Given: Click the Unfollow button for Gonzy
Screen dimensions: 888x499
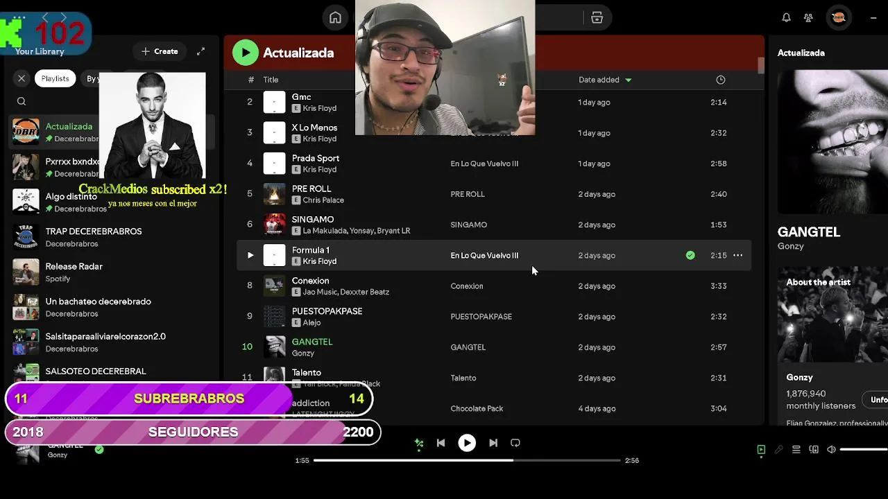Looking at the screenshot, I should pyautogui.click(x=876, y=400).
